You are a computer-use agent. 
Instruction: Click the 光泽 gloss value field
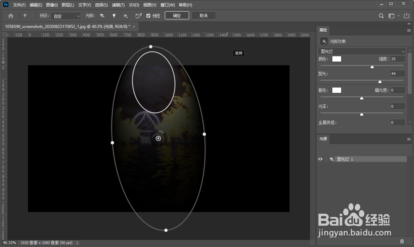click(x=397, y=106)
